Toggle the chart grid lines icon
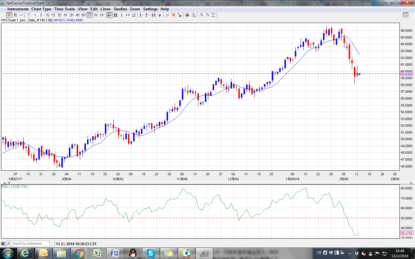 pyautogui.click(x=116, y=15)
